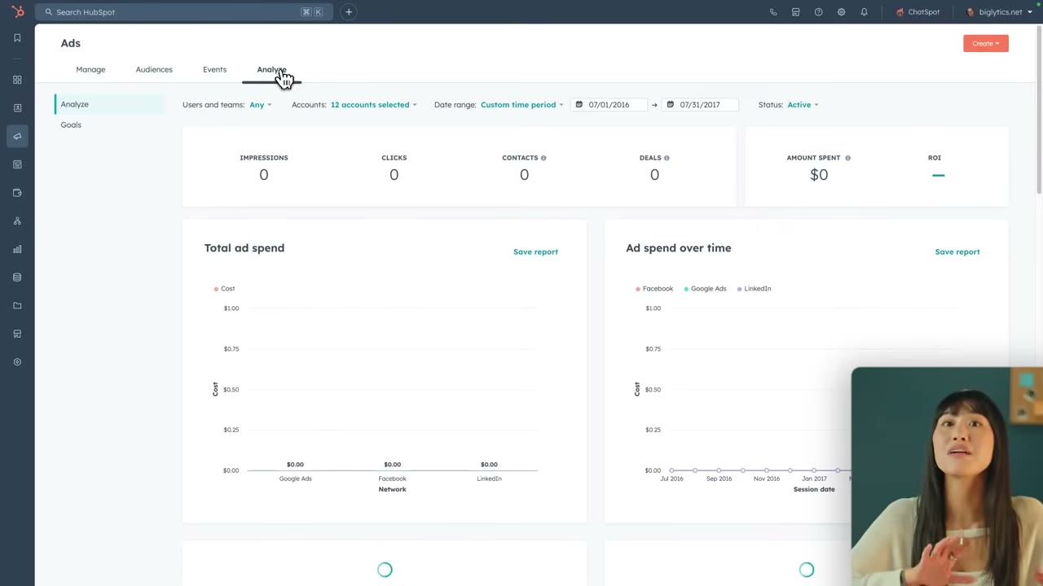This screenshot has width=1043, height=586.
Task: Switch to the Audiences tab
Action: (154, 69)
